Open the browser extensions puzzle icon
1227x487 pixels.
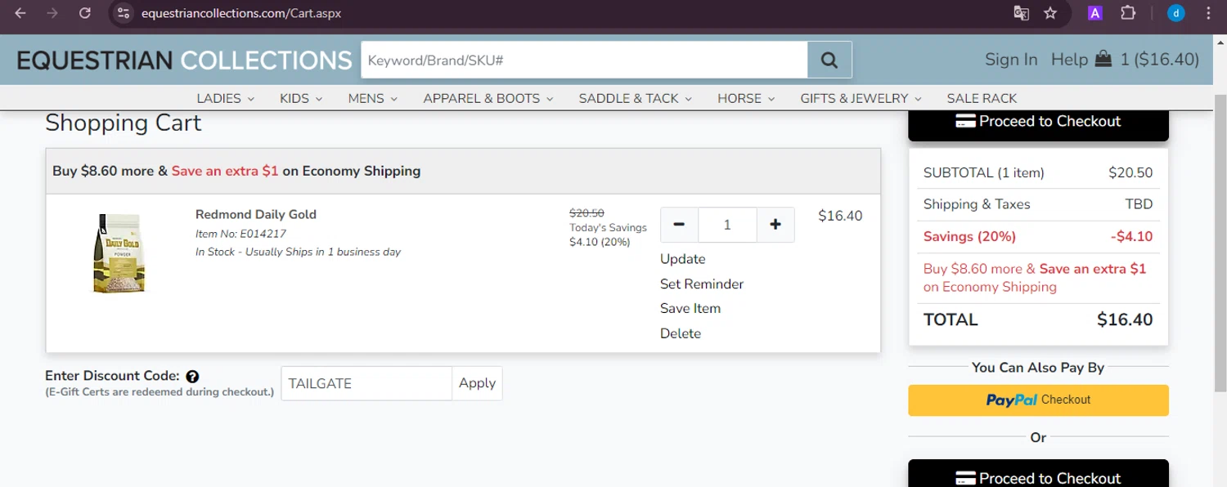[1128, 13]
